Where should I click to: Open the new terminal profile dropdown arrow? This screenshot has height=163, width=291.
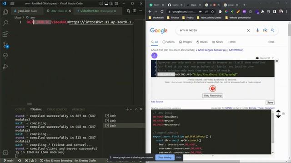point(131,110)
